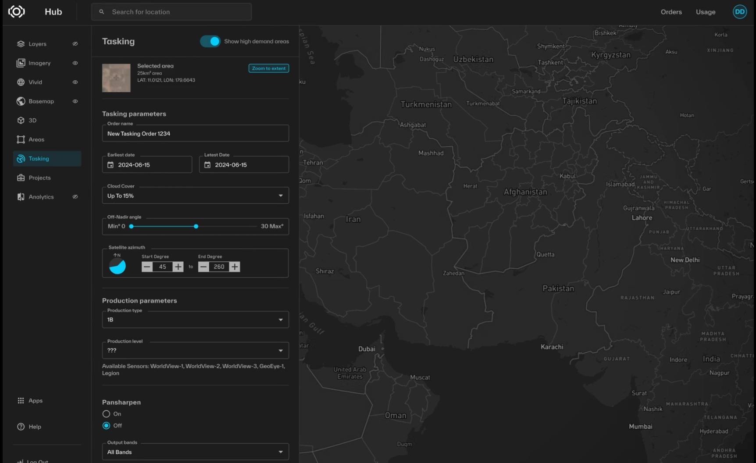This screenshot has width=756, height=463.
Task: Click the Areas polygon icon
Action: pos(21,139)
